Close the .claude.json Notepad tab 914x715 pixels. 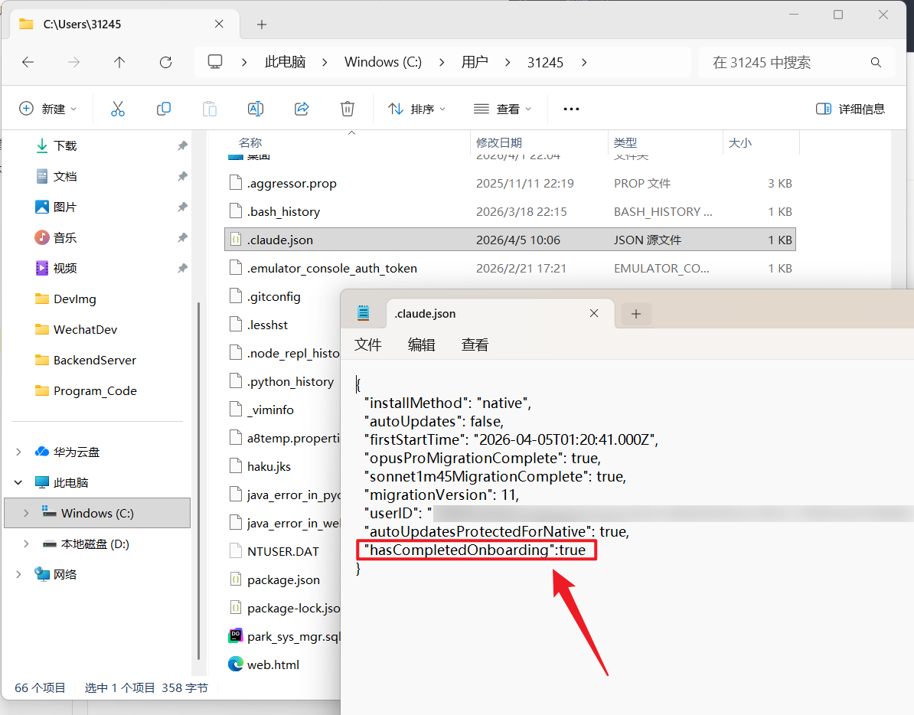coord(594,314)
